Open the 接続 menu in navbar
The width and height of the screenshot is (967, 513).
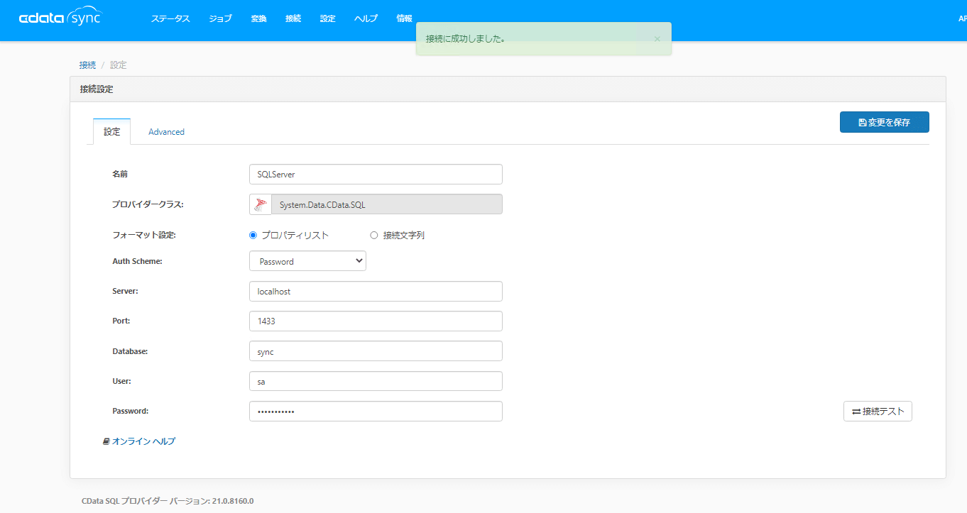coord(293,19)
